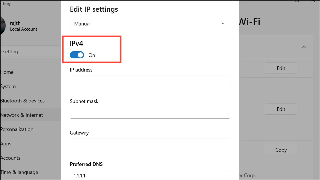Click the Preferred DNS field containing 1.1.1.1
The height and width of the screenshot is (180, 320).
150,175
